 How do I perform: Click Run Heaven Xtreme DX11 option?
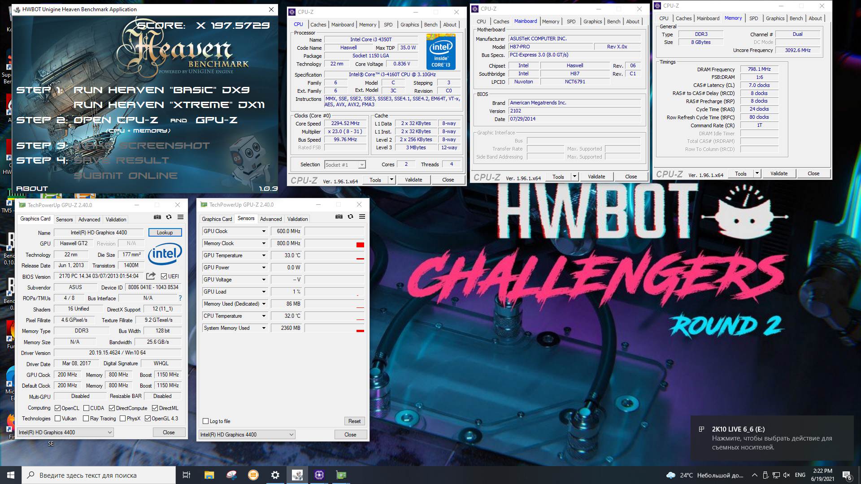[x=169, y=105]
